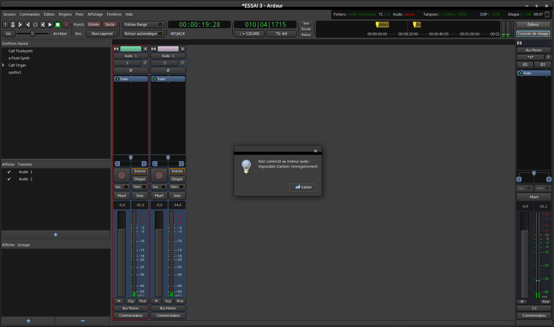Screen dimensions: 554x327
Task: Solo the Audio 2 track
Action: (177, 196)
